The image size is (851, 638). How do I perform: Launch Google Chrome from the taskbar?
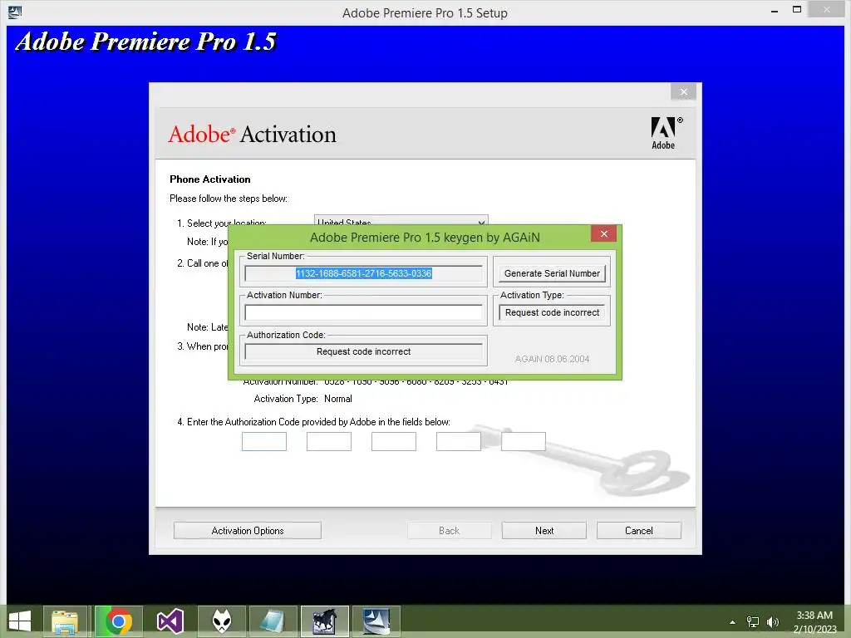click(x=119, y=621)
